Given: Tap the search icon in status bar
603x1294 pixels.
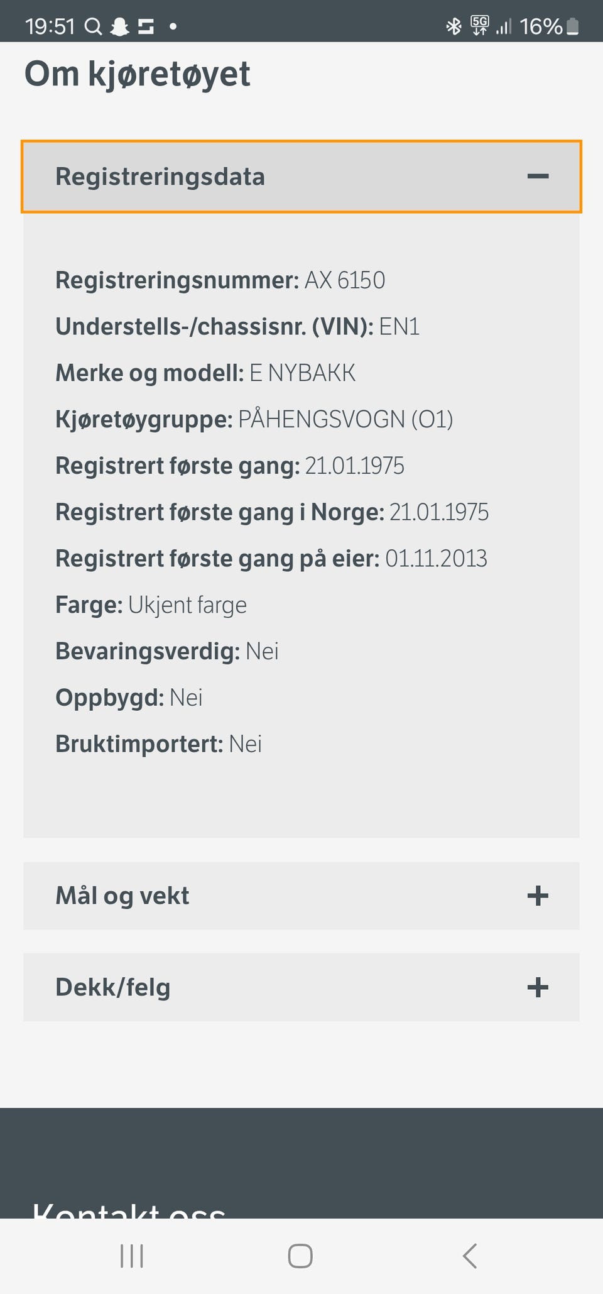Looking at the screenshot, I should click(x=93, y=26).
